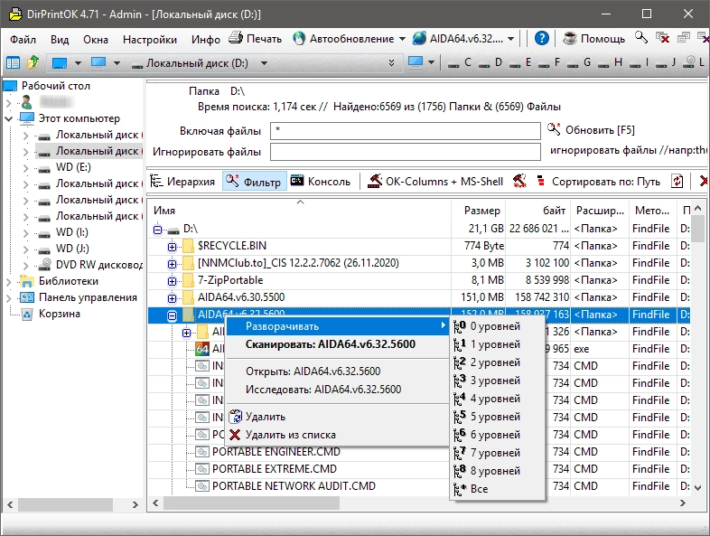Select drive C toolbar shortcut

[x=460, y=62]
